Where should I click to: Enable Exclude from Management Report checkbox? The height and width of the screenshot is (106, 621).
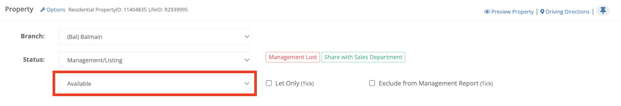tap(372, 83)
